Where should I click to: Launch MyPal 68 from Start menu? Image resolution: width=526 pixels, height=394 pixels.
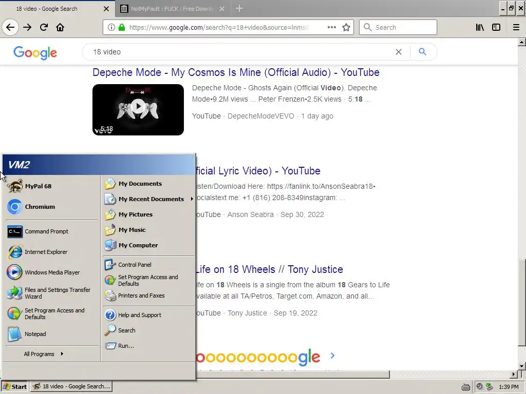pyautogui.click(x=51, y=186)
